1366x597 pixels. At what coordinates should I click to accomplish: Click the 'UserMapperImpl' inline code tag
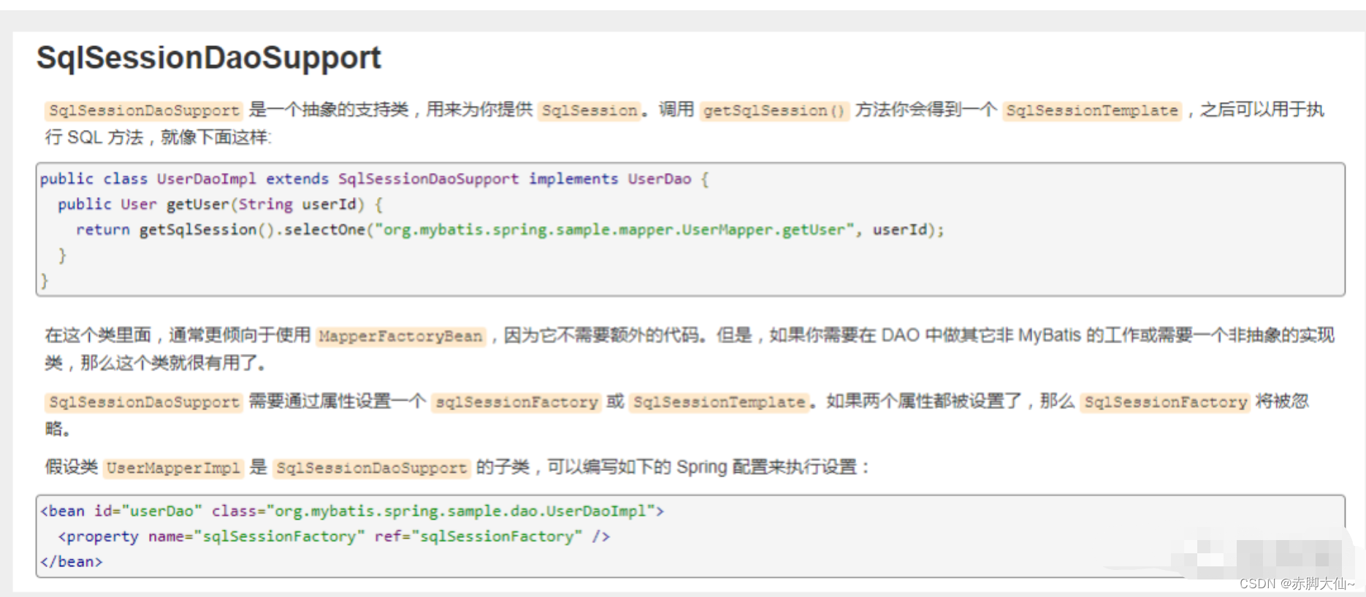tap(173, 468)
